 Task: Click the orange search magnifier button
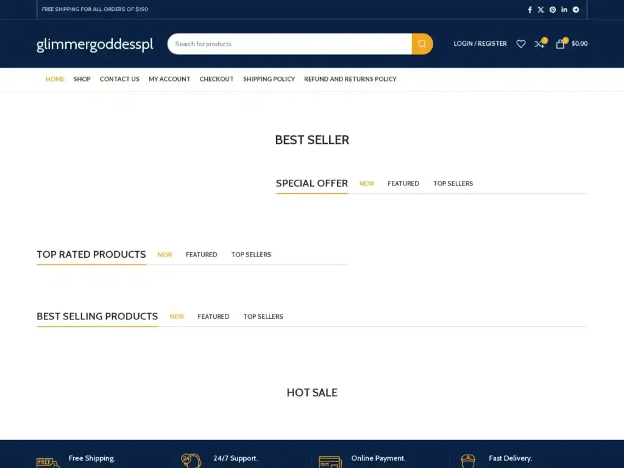pos(422,44)
